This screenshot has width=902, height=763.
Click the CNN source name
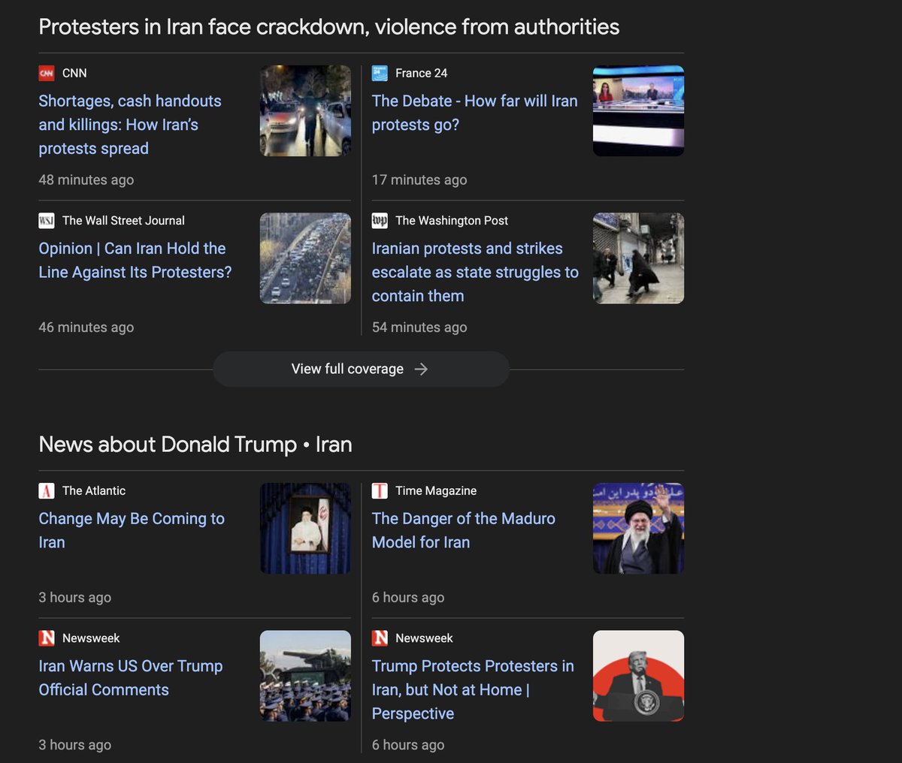coord(74,73)
